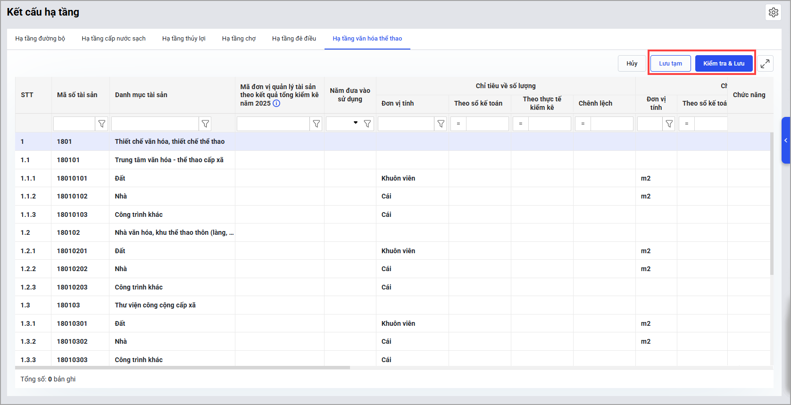Viewport: 791px width, 405px height.
Task: Open filter icon for Năm đưa vào sử dụng
Action: (x=367, y=124)
